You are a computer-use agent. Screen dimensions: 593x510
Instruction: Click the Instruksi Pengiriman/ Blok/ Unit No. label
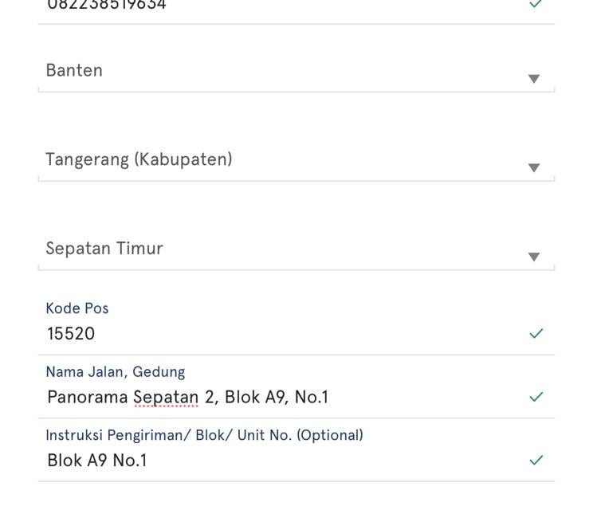pyautogui.click(x=204, y=436)
